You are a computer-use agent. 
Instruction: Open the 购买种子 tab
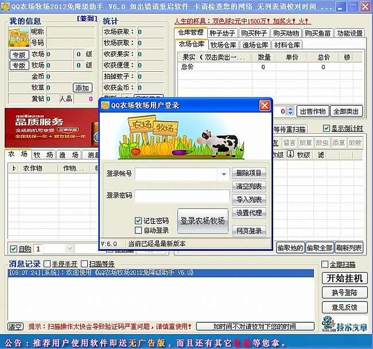pos(254,33)
